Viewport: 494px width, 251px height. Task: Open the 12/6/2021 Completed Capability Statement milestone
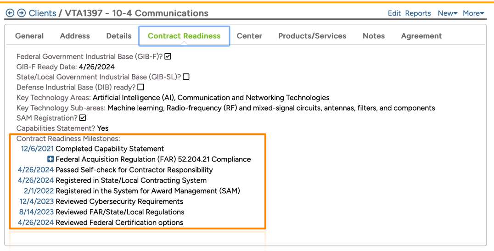(x=37, y=149)
